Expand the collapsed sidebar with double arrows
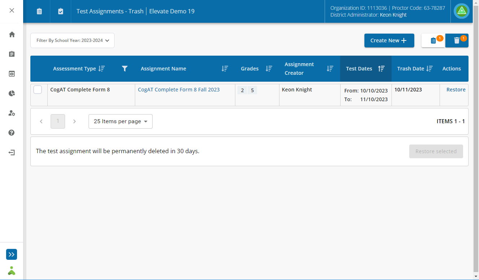This screenshot has width=479, height=280. (x=11, y=254)
